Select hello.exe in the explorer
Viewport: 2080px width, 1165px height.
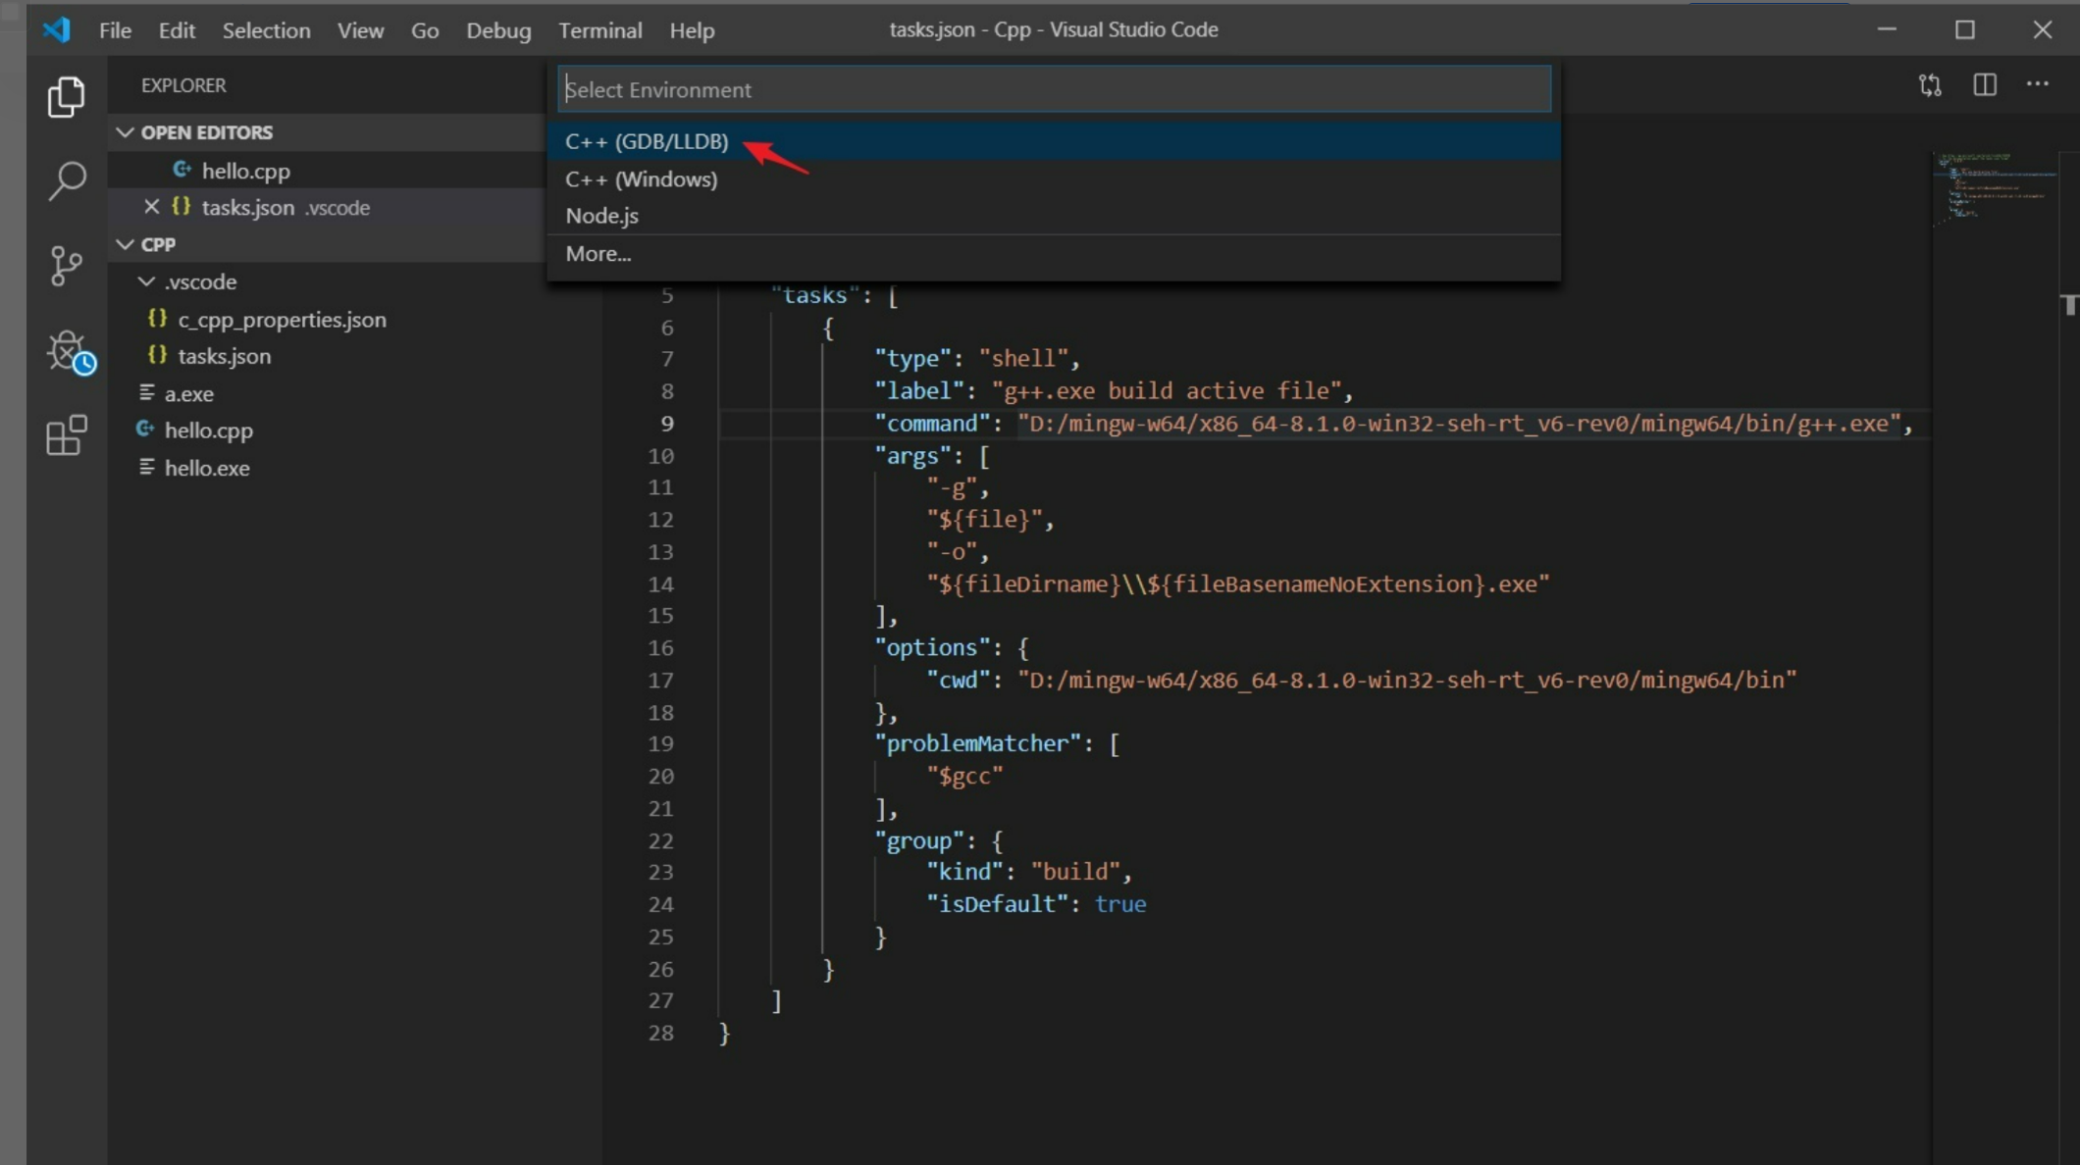(207, 468)
